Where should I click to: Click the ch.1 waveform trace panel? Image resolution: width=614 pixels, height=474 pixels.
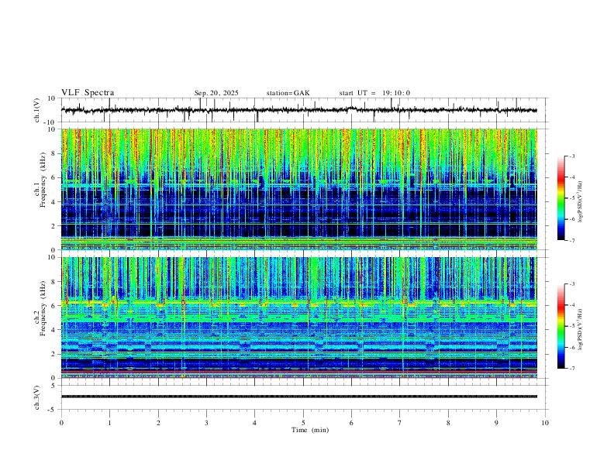coord(304,110)
